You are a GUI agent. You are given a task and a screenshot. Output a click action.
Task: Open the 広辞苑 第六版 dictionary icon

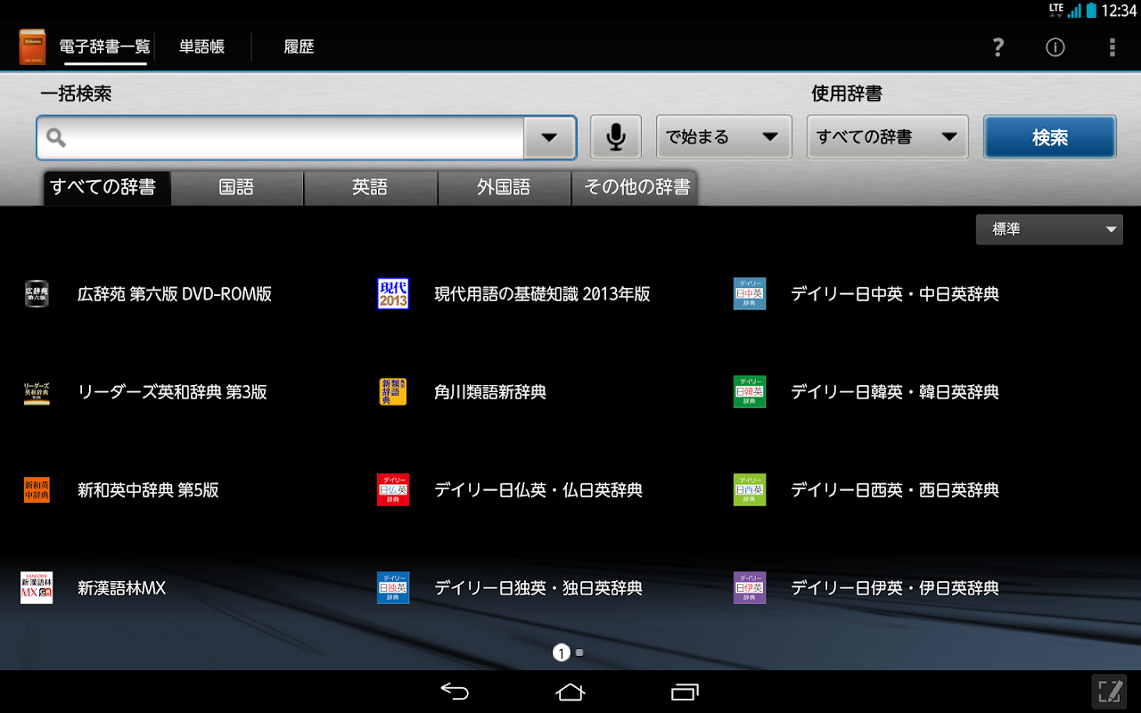37,294
